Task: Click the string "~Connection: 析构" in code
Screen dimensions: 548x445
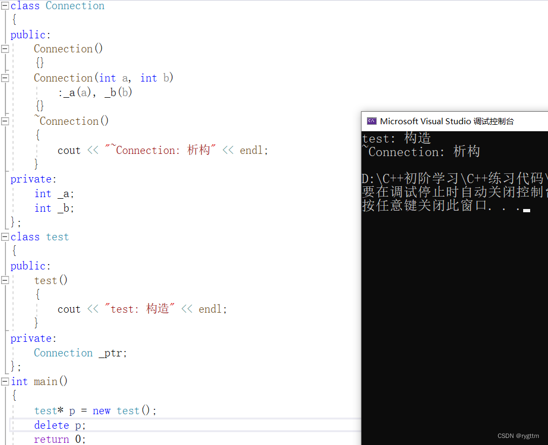Action: click(x=161, y=150)
